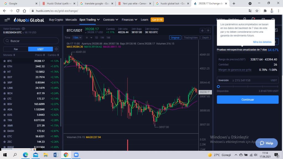The height and width of the screenshot is (159, 283).
Task: Switch chart to TradingView tab
Action: point(191,38)
